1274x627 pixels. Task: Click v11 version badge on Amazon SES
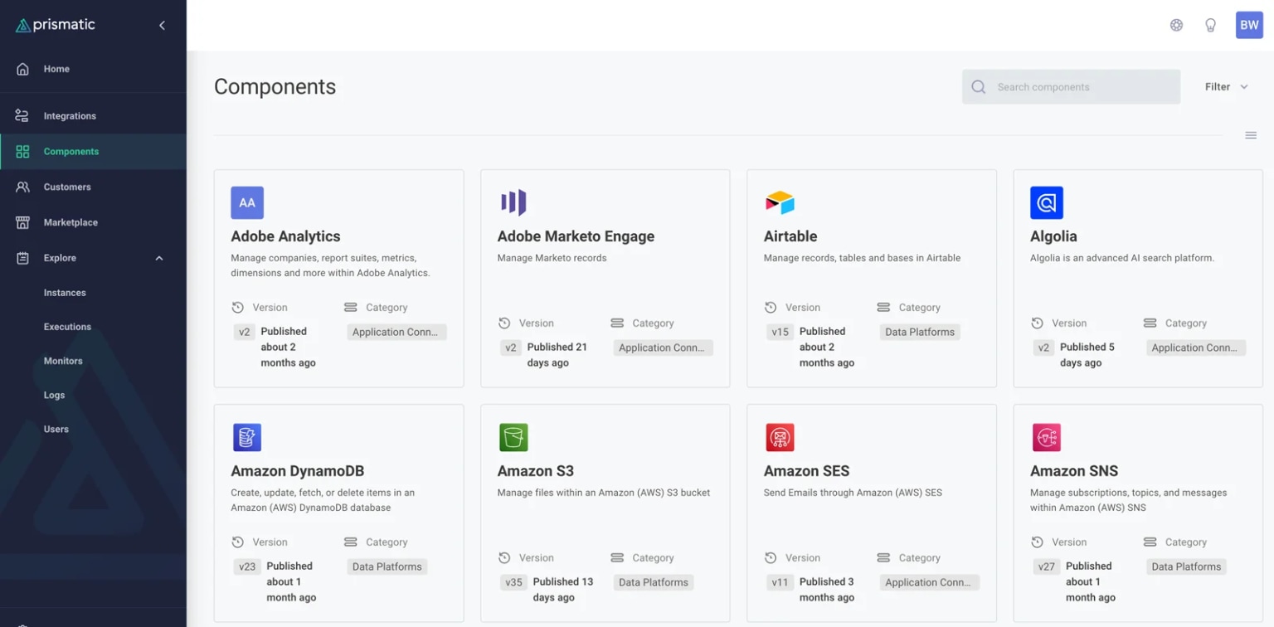click(x=780, y=582)
